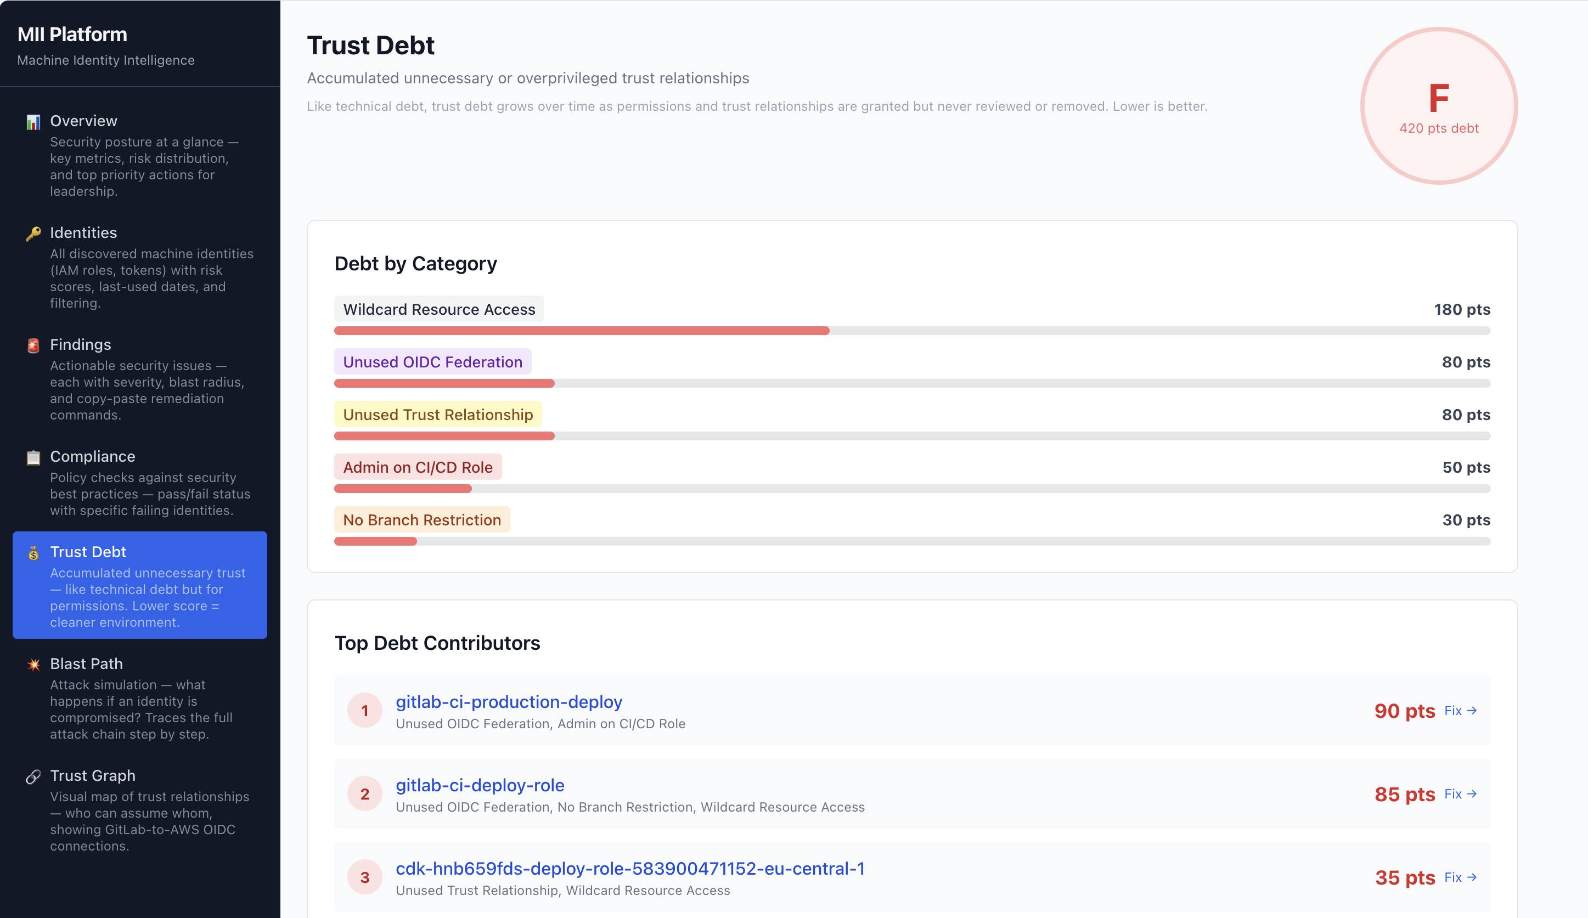Click 'Machine Identity Intelligence' subtitle

[x=106, y=60]
